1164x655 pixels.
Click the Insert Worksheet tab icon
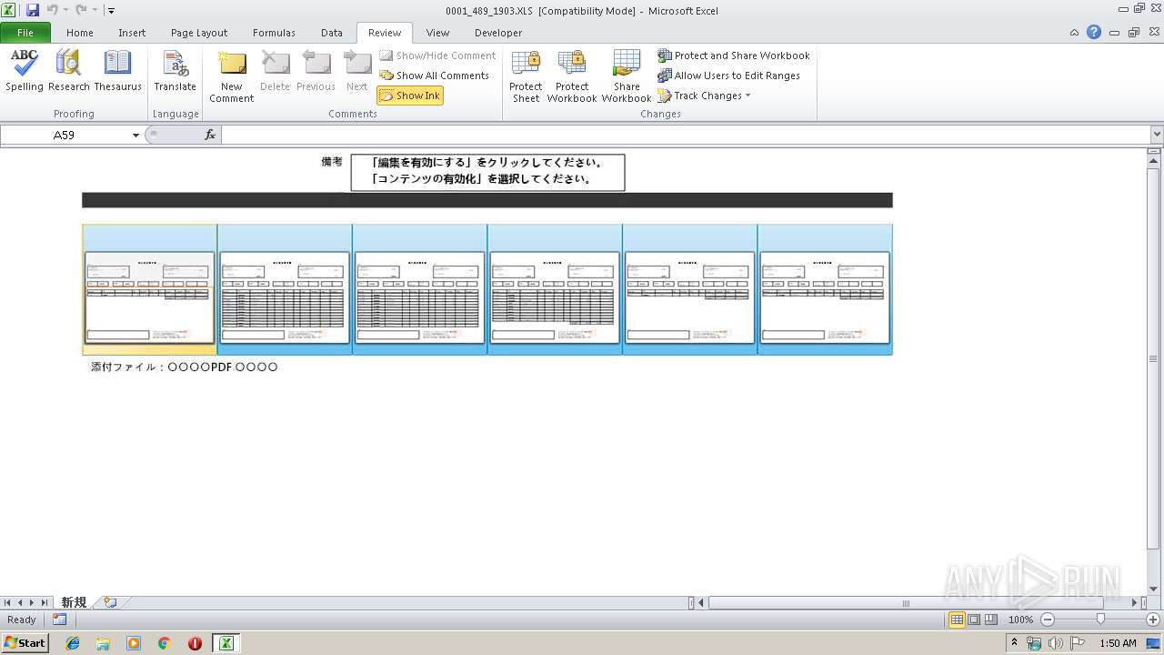[110, 602]
